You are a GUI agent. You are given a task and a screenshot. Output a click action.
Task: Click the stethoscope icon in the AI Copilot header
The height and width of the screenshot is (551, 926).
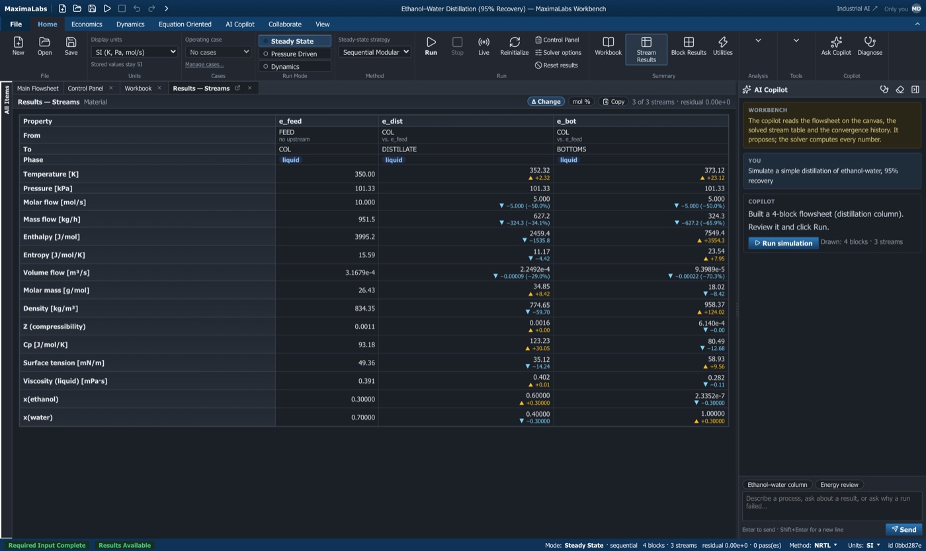(x=884, y=89)
